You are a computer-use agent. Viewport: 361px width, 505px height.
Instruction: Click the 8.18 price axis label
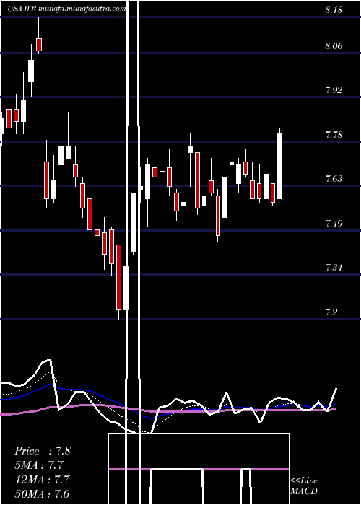334,10
